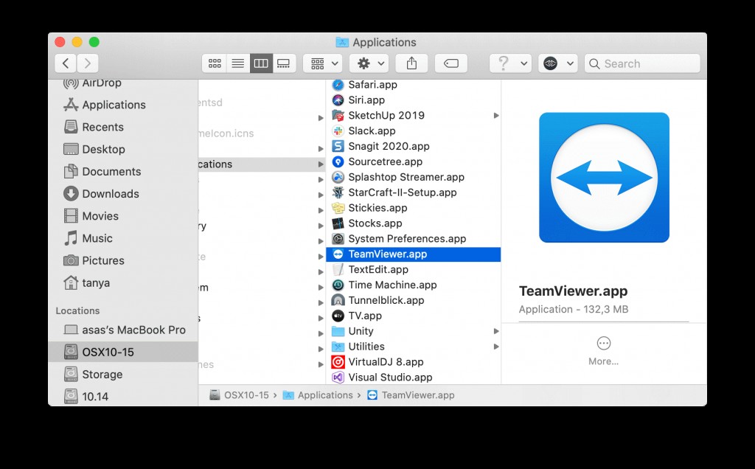Click the "Application - 132,3 MB" text

(574, 309)
